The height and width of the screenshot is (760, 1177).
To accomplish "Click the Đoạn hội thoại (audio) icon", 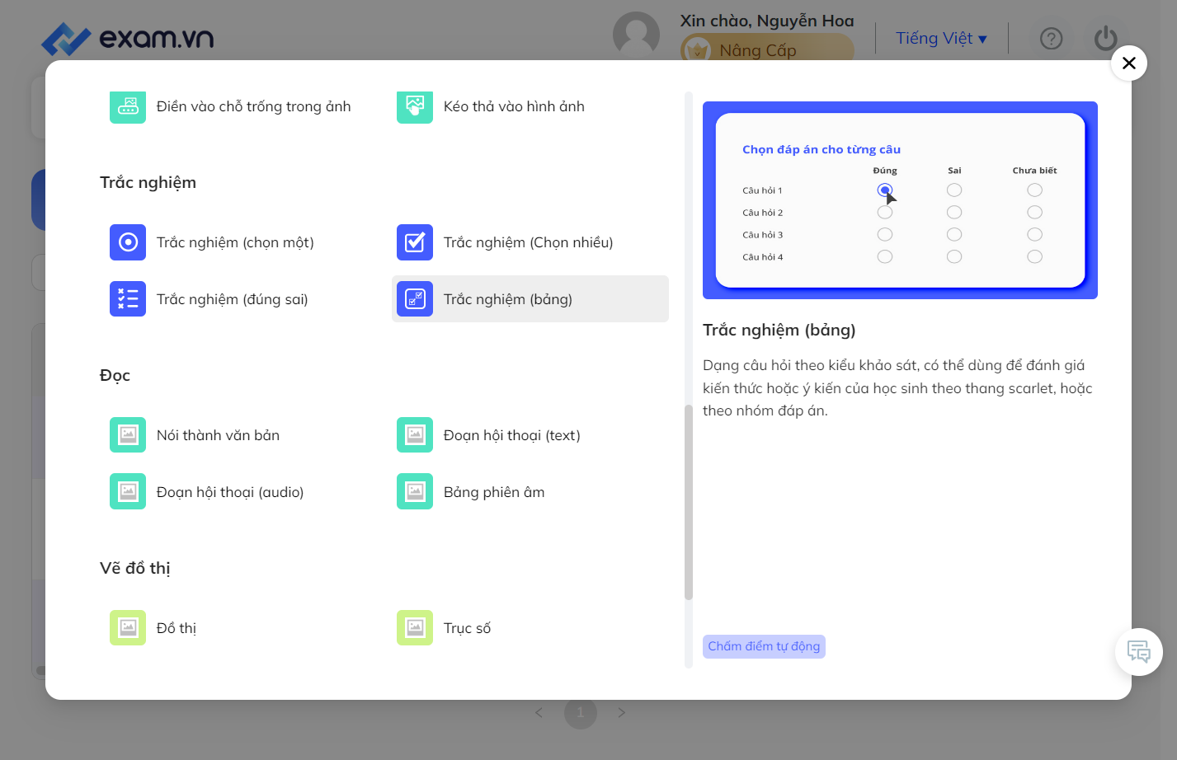I will (128, 492).
